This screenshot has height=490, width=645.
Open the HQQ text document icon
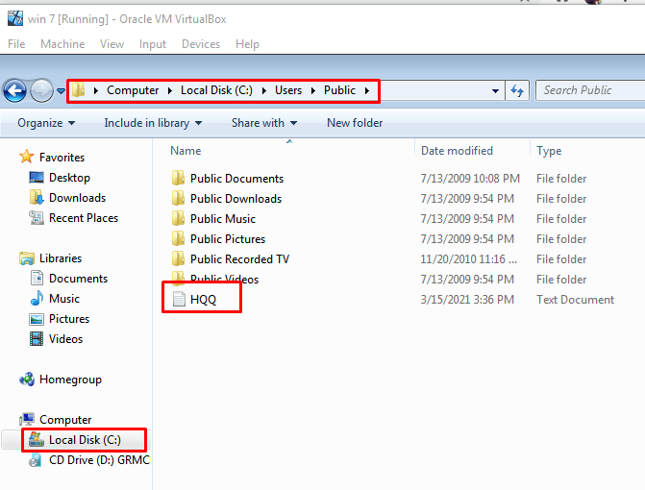[x=177, y=300]
